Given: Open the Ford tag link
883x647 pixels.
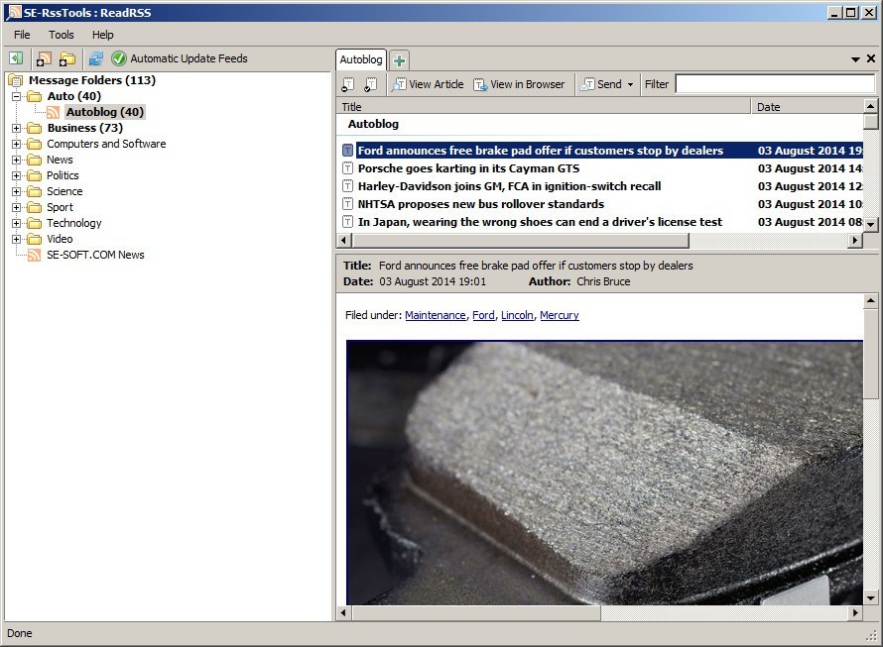Looking at the screenshot, I should coord(483,315).
